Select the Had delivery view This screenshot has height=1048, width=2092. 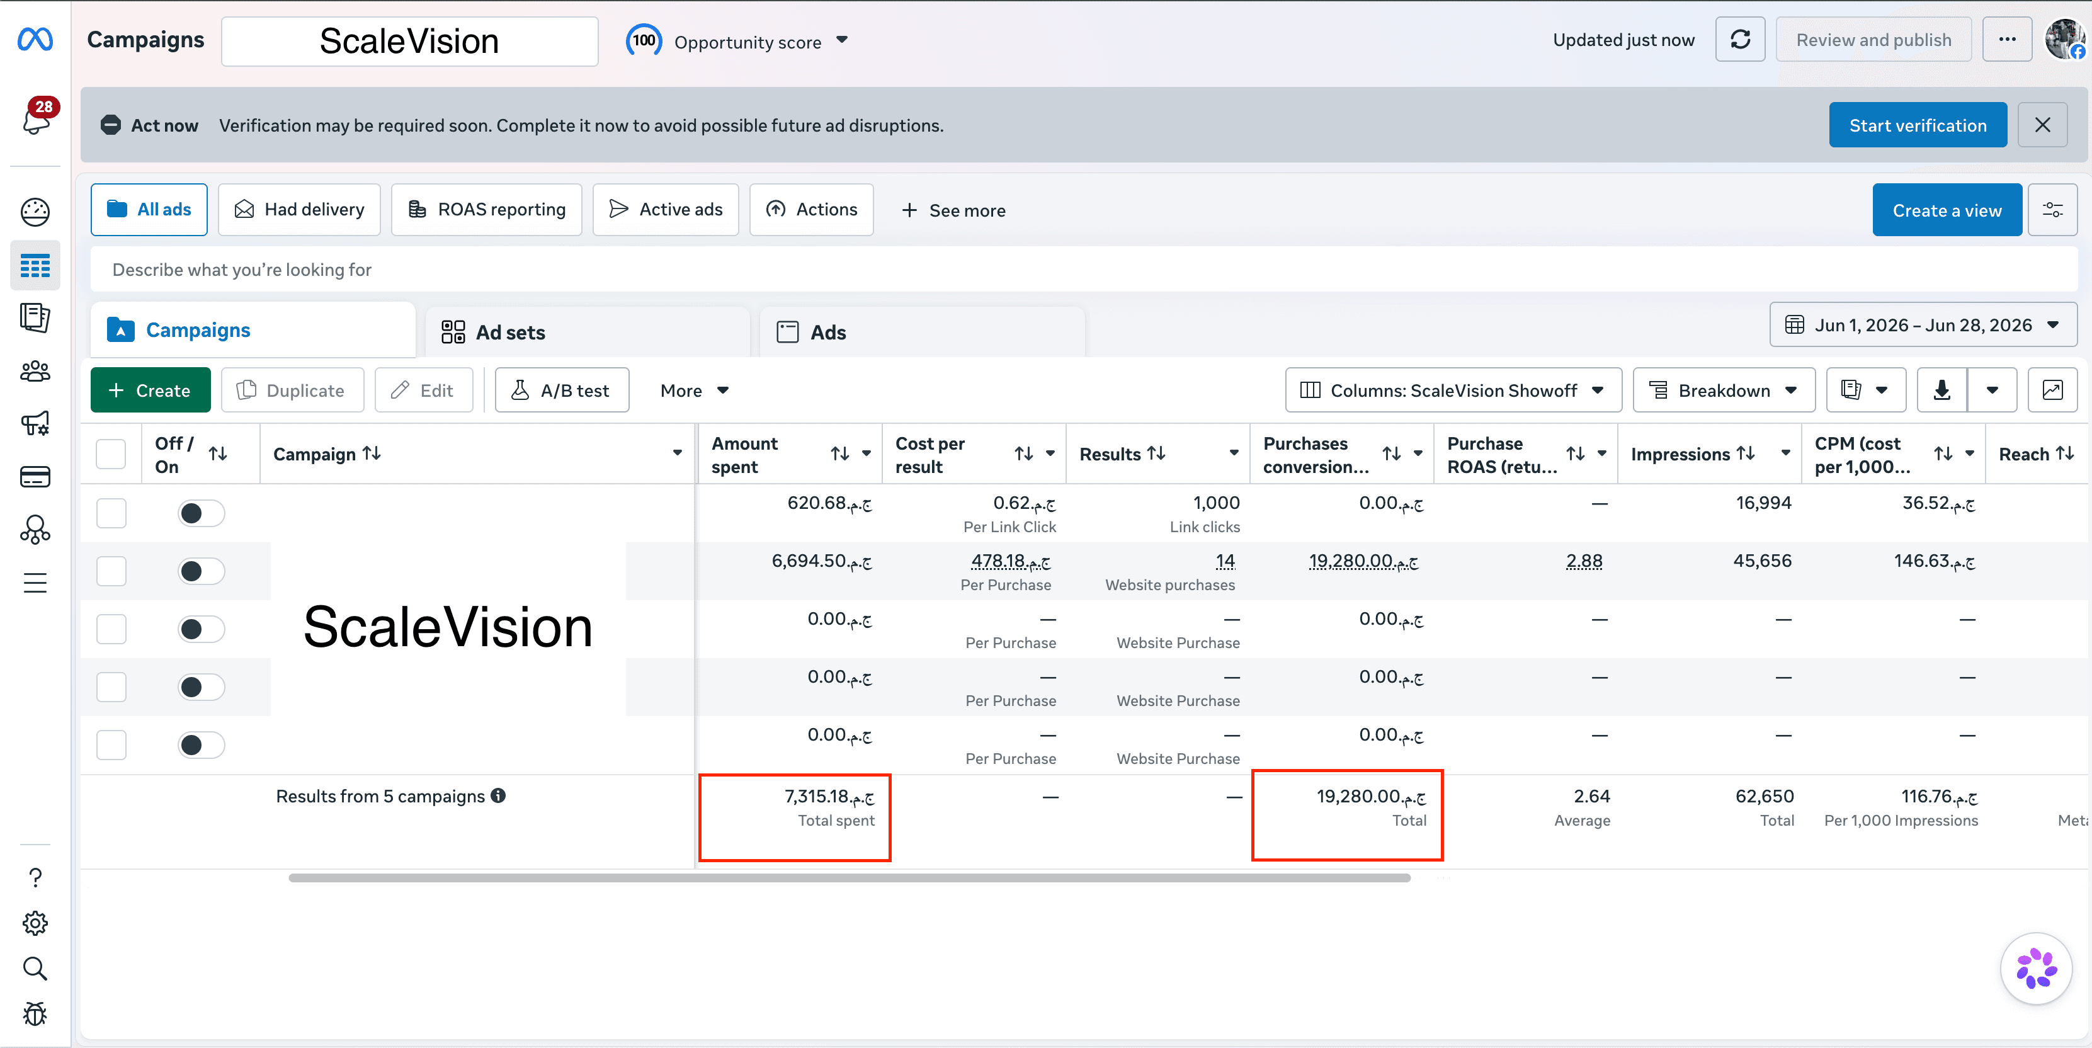tap(300, 210)
